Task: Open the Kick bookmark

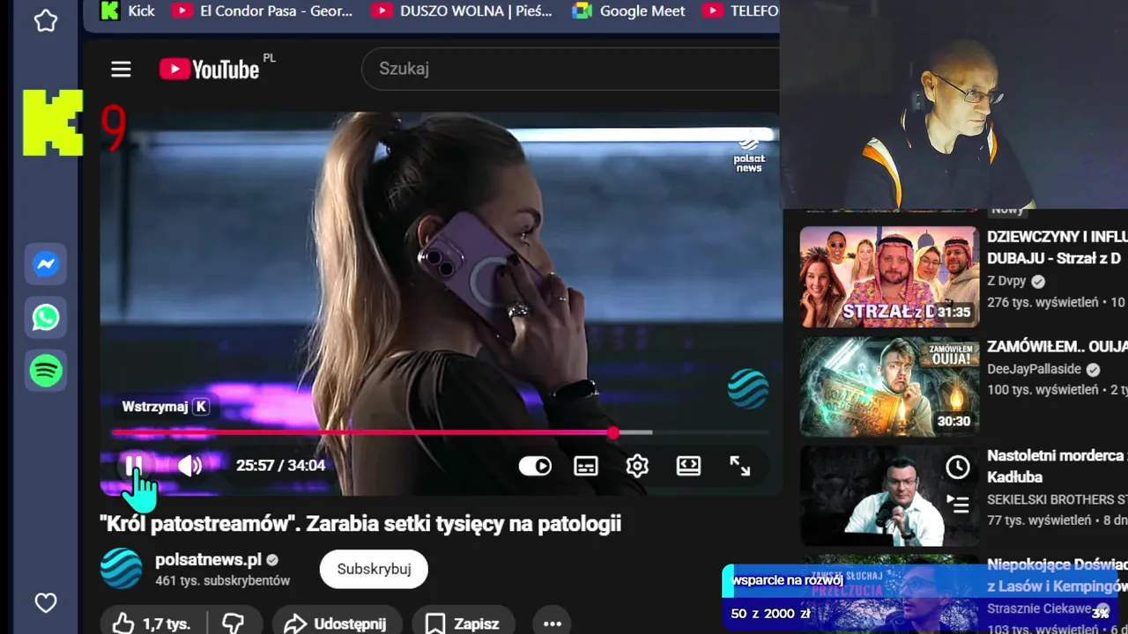Action: coord(128,11)
